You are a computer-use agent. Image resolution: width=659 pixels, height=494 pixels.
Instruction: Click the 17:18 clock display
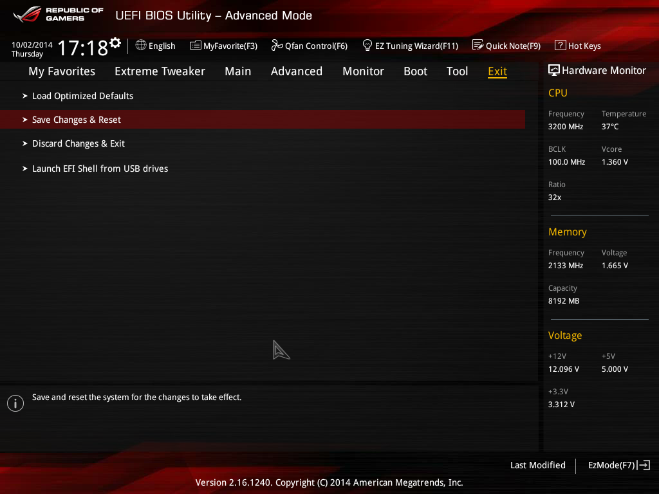pyautogui.click(x=82, y=48)
